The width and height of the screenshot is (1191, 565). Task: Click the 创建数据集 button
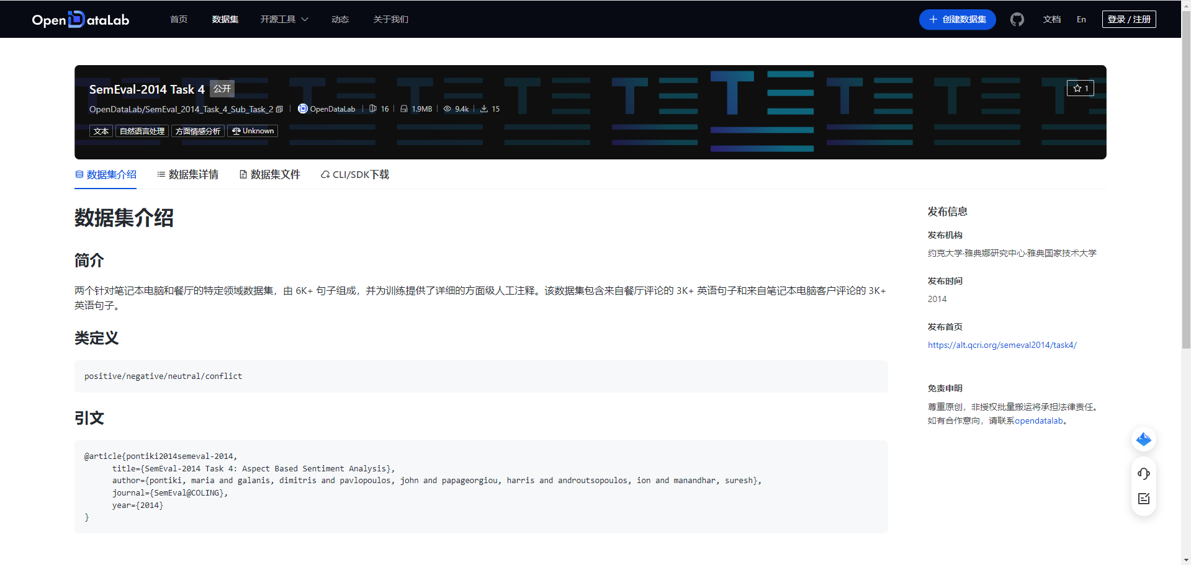click(957, 19)
